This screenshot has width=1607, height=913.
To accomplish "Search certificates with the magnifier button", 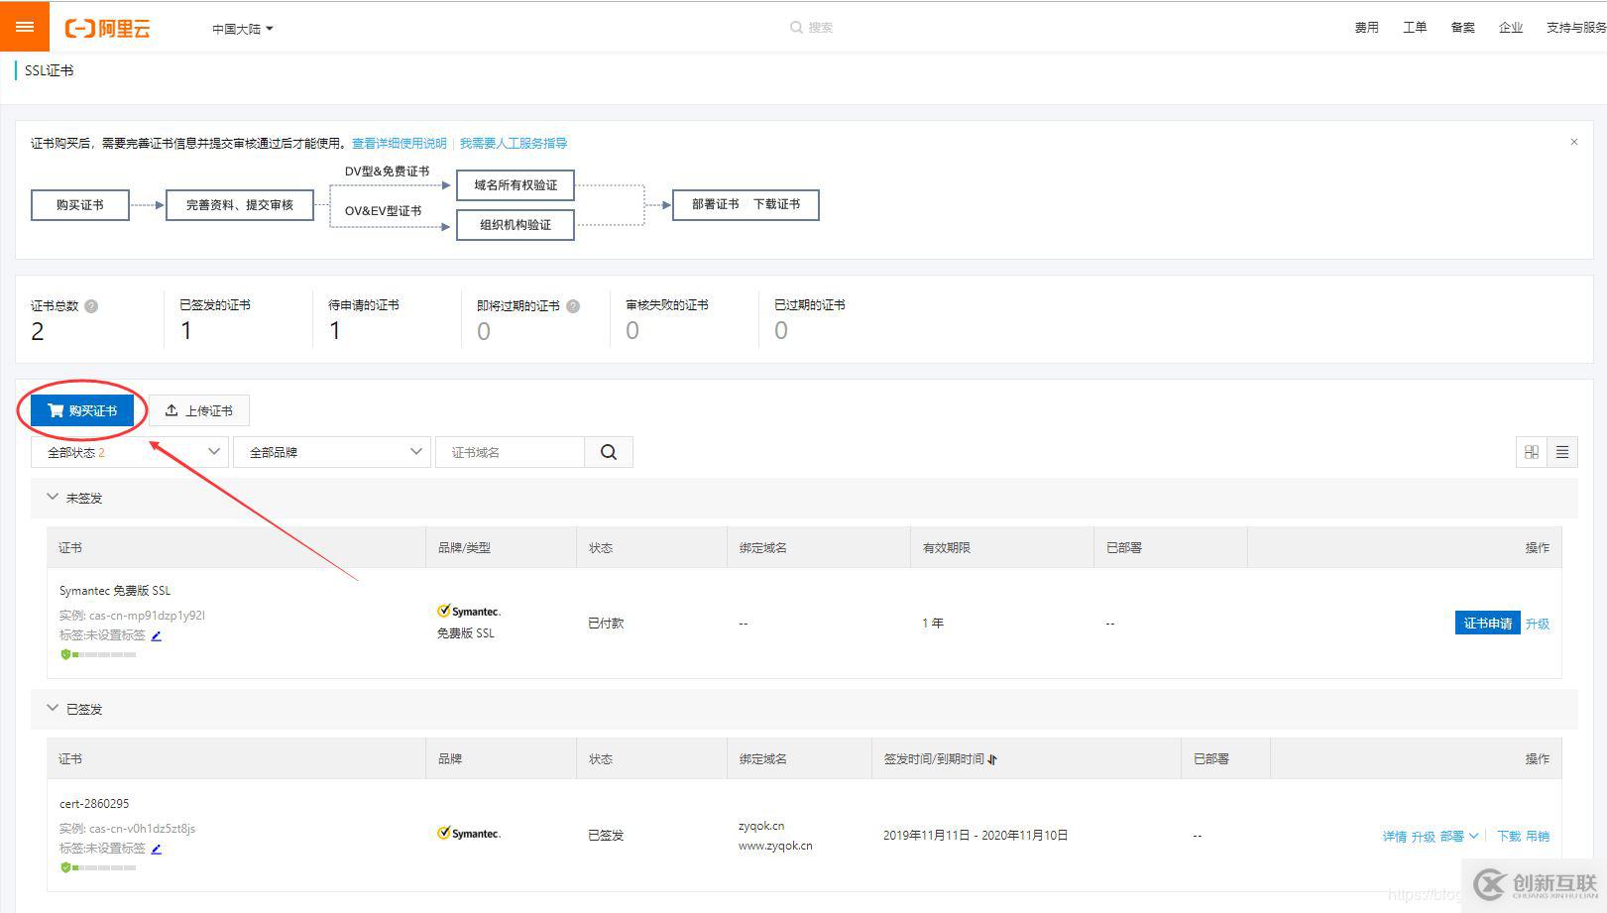I will [609, 452].
